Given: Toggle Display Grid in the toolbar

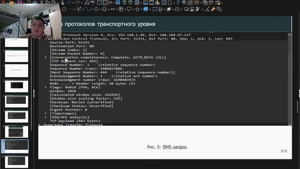Looking at the screenshot, I should [99, 2].
